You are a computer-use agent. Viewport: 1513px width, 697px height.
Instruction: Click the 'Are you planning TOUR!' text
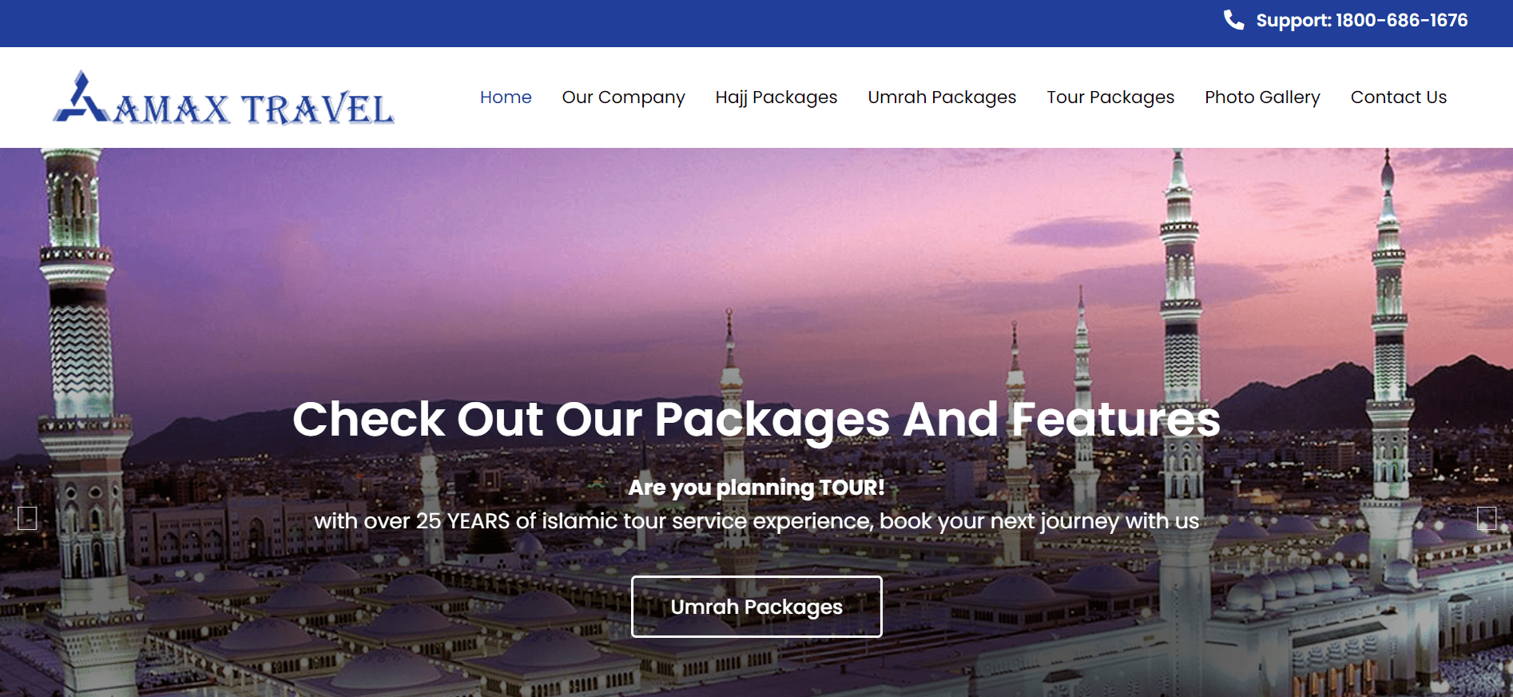(756, 487)
